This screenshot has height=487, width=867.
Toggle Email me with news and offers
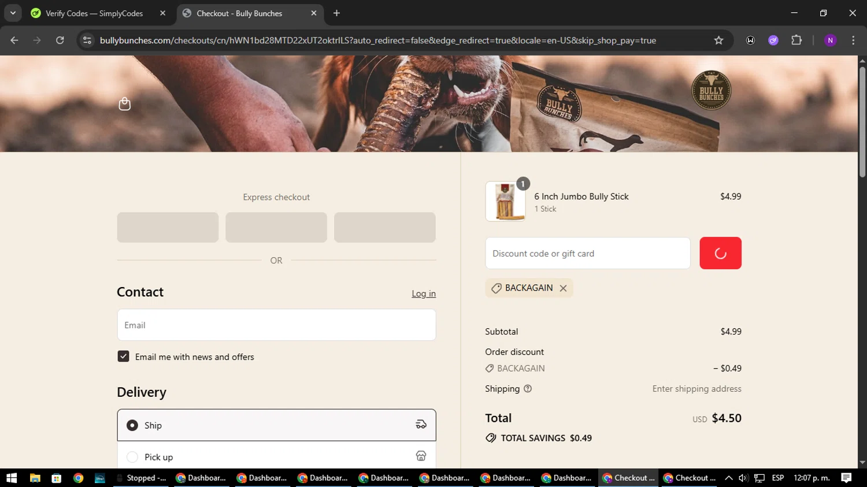[x=123, y=356]
